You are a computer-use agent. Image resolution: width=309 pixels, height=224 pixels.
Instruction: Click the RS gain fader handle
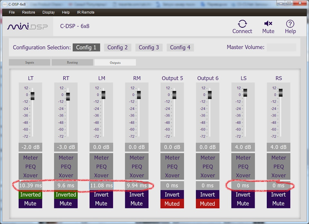click(281, 93)
